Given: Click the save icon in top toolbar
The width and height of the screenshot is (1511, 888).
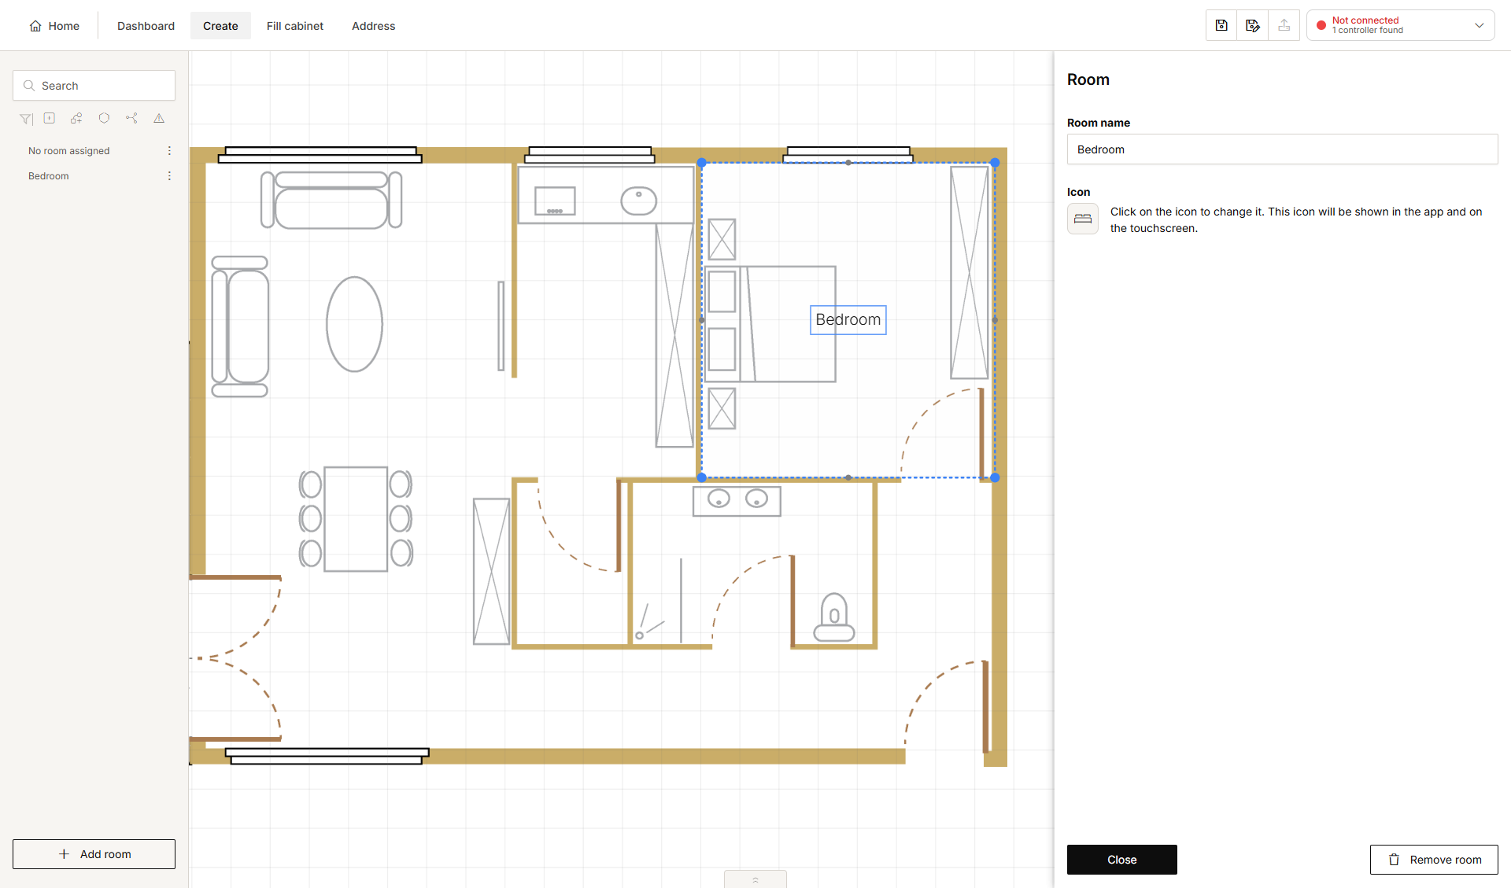Looking at the screenshot, I should (x=1221, y=25).
